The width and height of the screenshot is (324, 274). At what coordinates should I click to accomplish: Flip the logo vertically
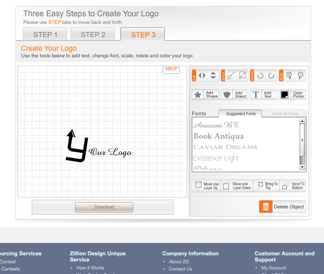click(213, 76)
